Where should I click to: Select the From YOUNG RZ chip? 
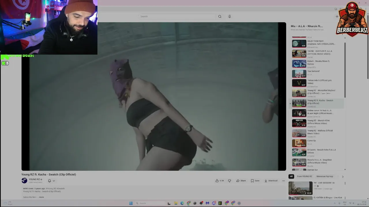[304, 177]
